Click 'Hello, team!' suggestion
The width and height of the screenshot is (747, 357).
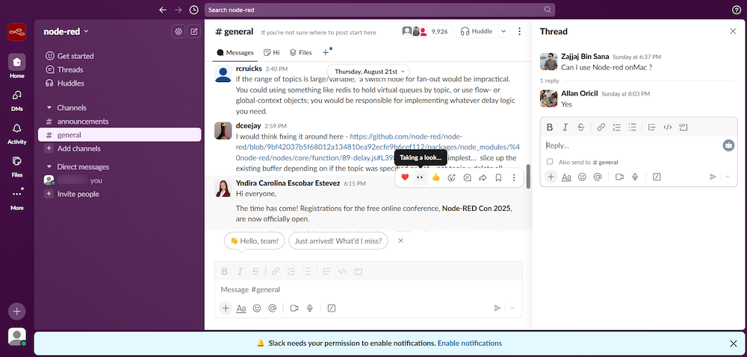255,241
